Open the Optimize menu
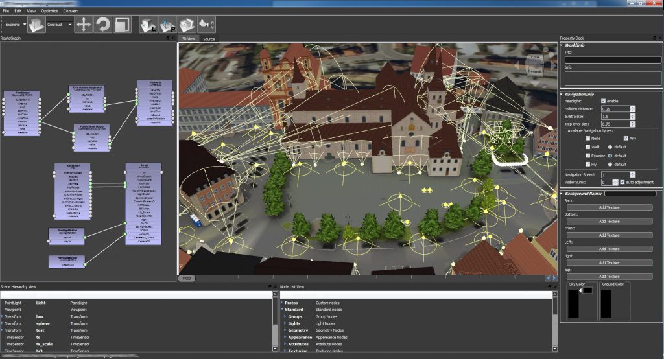664x359 pixels. [x=49, y=11]
